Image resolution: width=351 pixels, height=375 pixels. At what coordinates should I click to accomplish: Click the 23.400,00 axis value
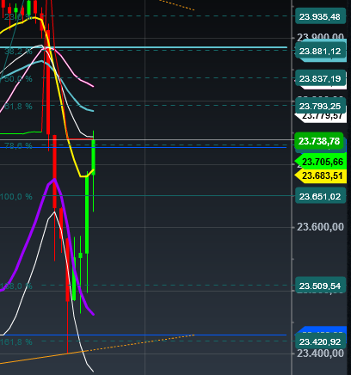point(320,353)
